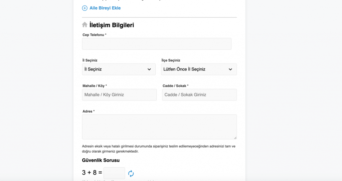
Task: Click the resize handle of the Adres box
Action: pos(235,137)
